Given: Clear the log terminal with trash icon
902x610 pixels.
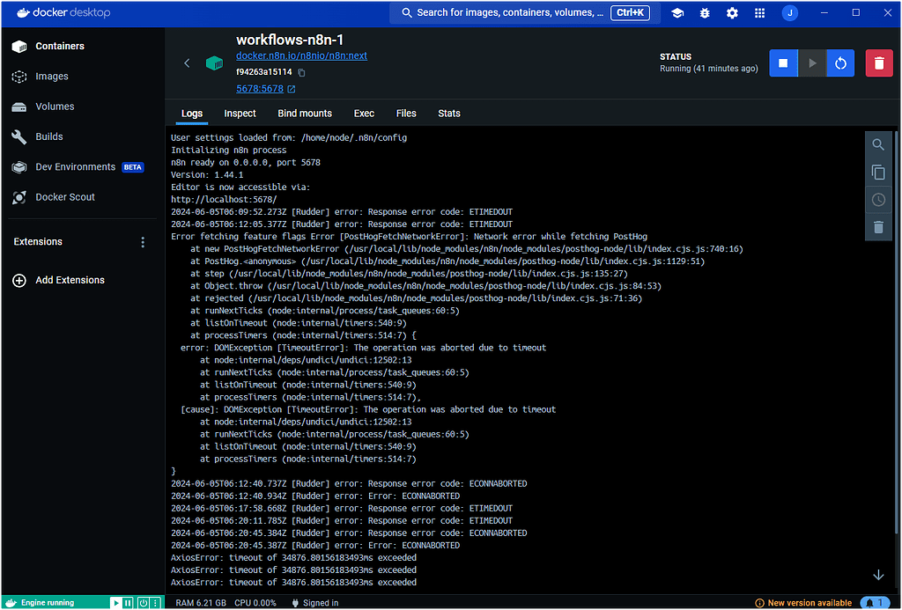Looking at the screenshot, I should (878, 227).
